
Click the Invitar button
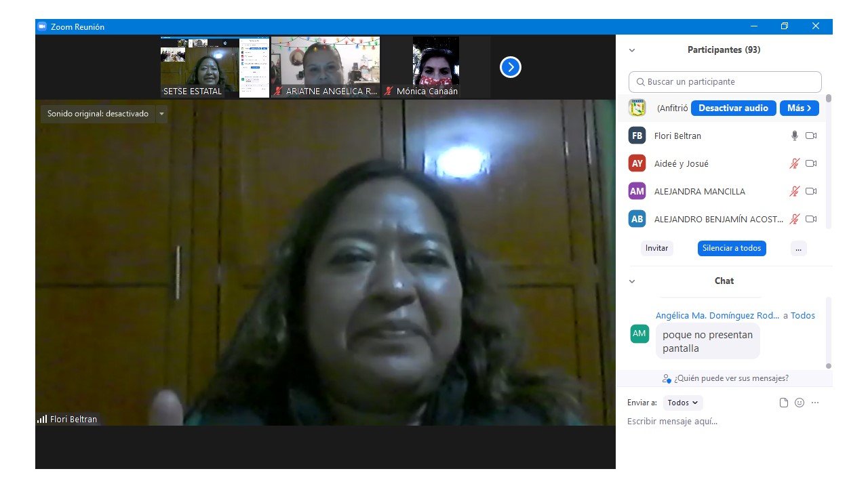pyautogui.click(x=656, y=248)
